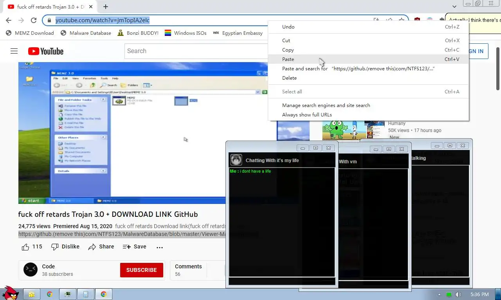Open the tab search chevron

(x=454, y=7)
